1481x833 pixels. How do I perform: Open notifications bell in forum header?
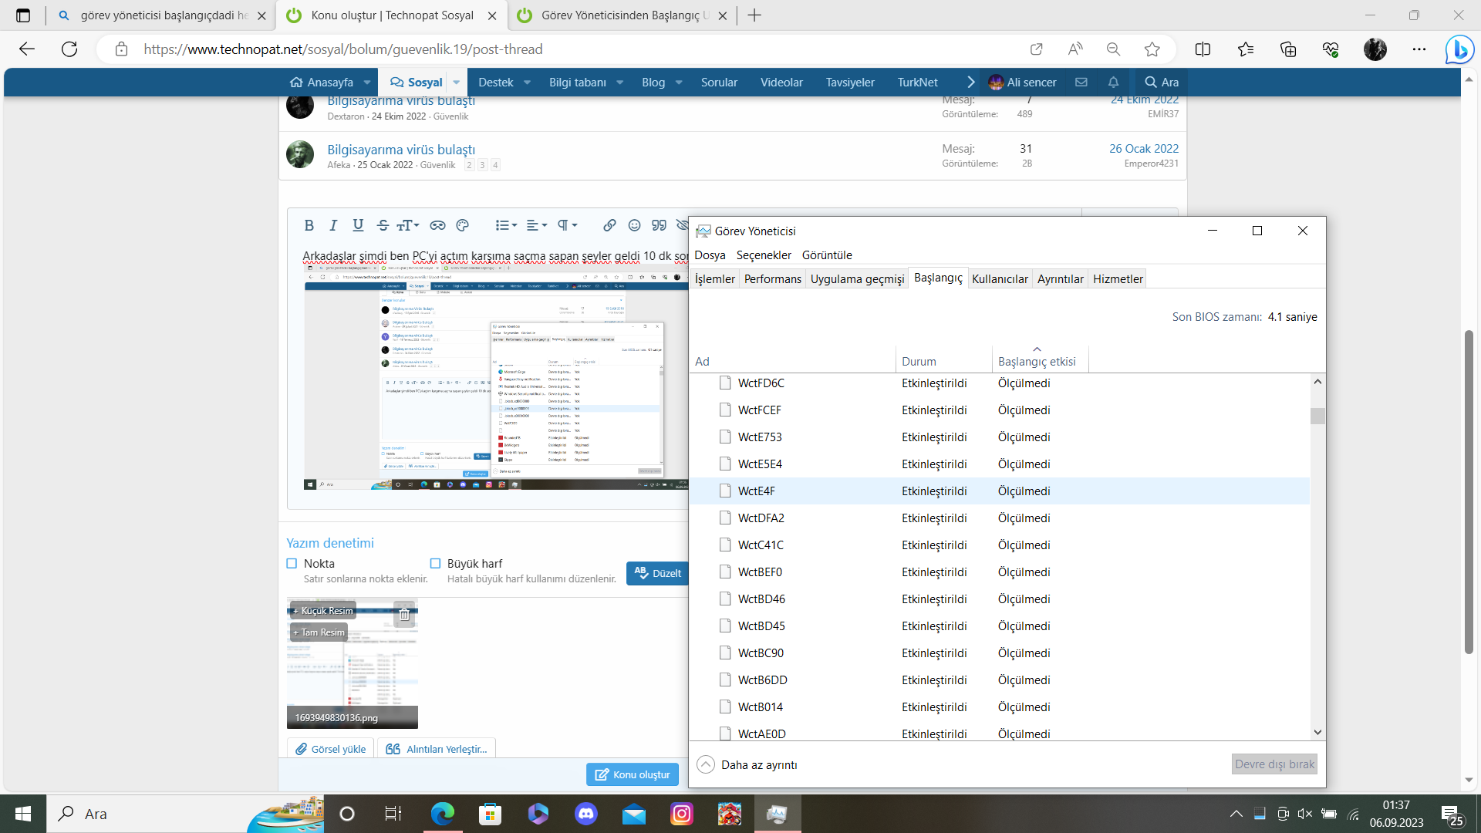point(1113,82)
